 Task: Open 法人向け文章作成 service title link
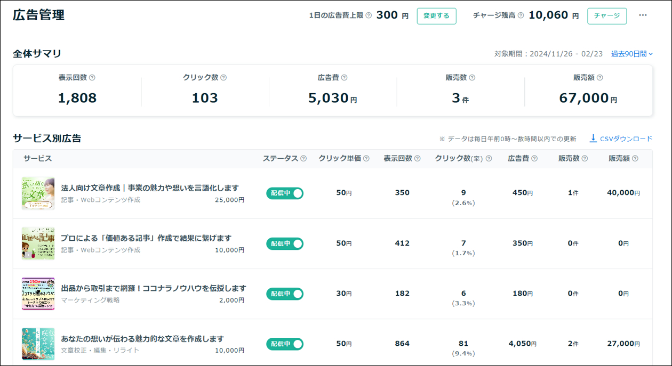click(150, 188)
